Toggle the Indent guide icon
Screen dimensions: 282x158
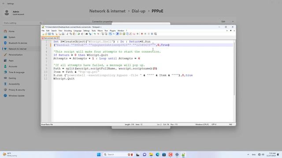118,34
